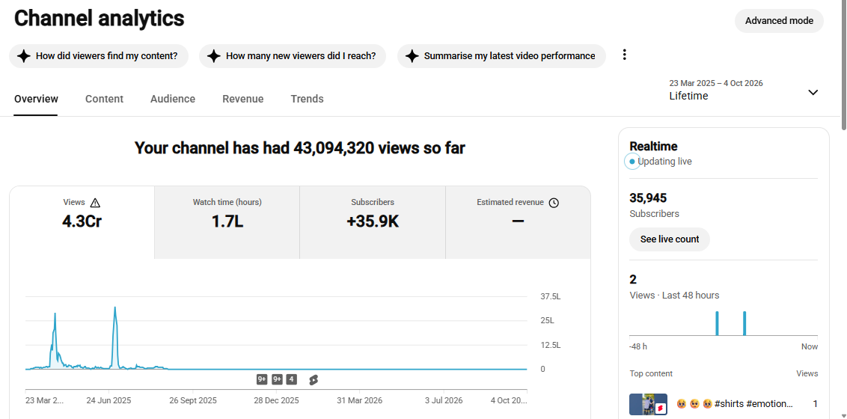The height and width of the screenshot is (419, 847).
Task: Click the sparkle icon on 'How did viewers' chip
Action: coord(23,56)
